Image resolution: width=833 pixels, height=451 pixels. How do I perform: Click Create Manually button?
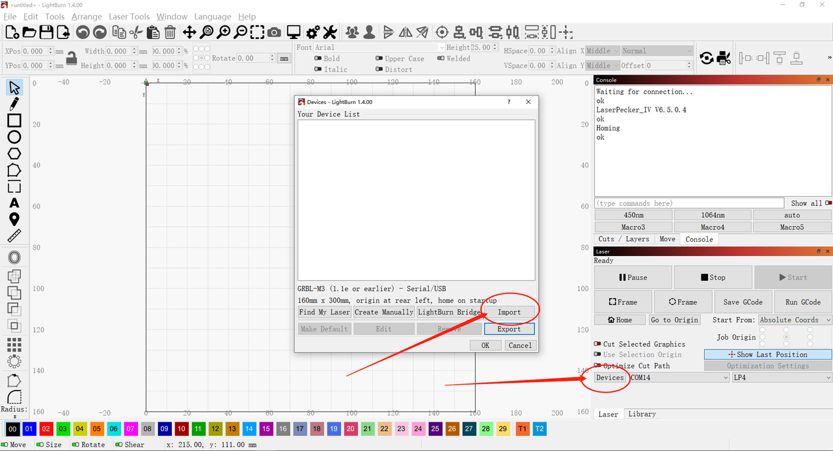coord(384,312)
